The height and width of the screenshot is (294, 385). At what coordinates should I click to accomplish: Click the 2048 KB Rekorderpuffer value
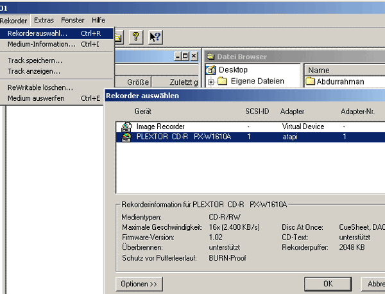click(x=352, y=247)
